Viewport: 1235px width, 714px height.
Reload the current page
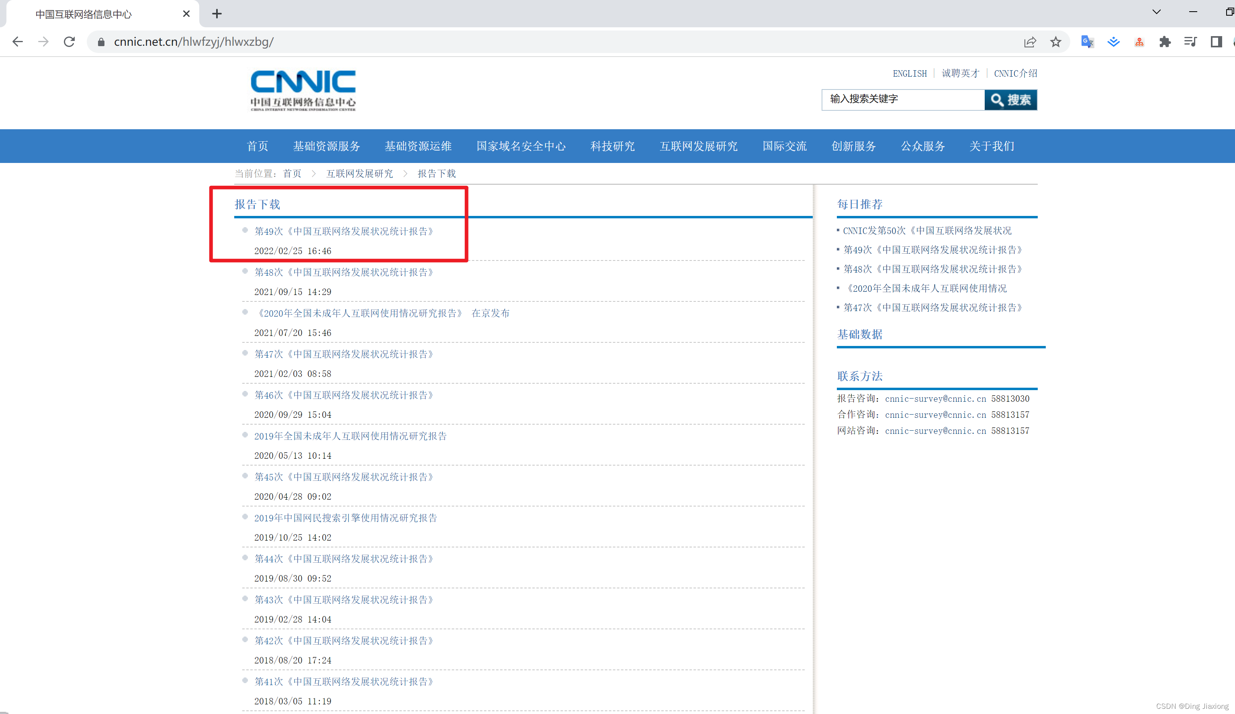(70, 42)
